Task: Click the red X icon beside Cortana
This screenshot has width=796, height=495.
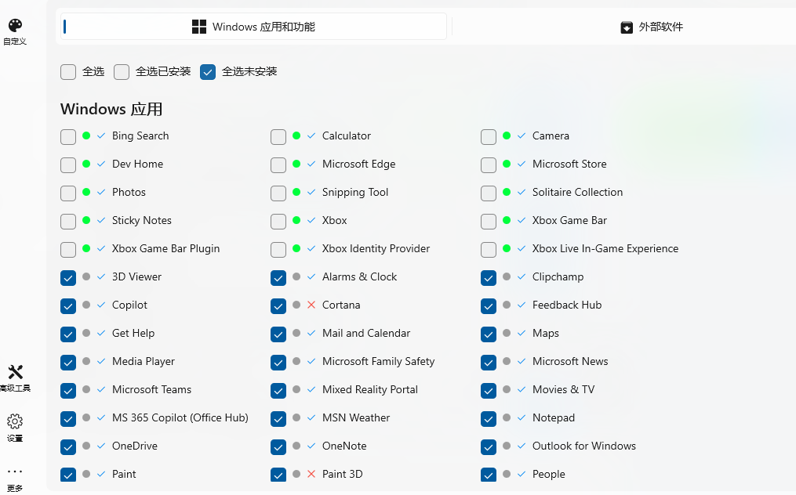Action: point(311,305)
